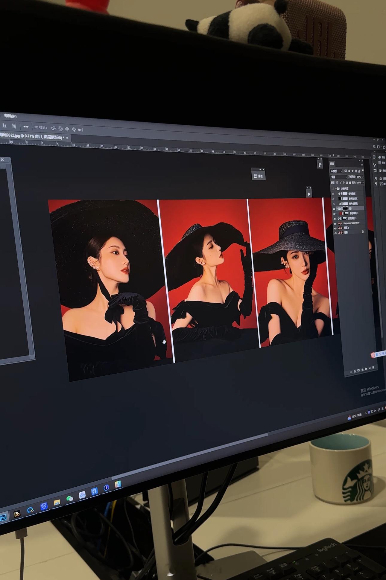The image size is (386, 580).
Task: Hide the Frequency Separation layer
Action: coord(335,223)
